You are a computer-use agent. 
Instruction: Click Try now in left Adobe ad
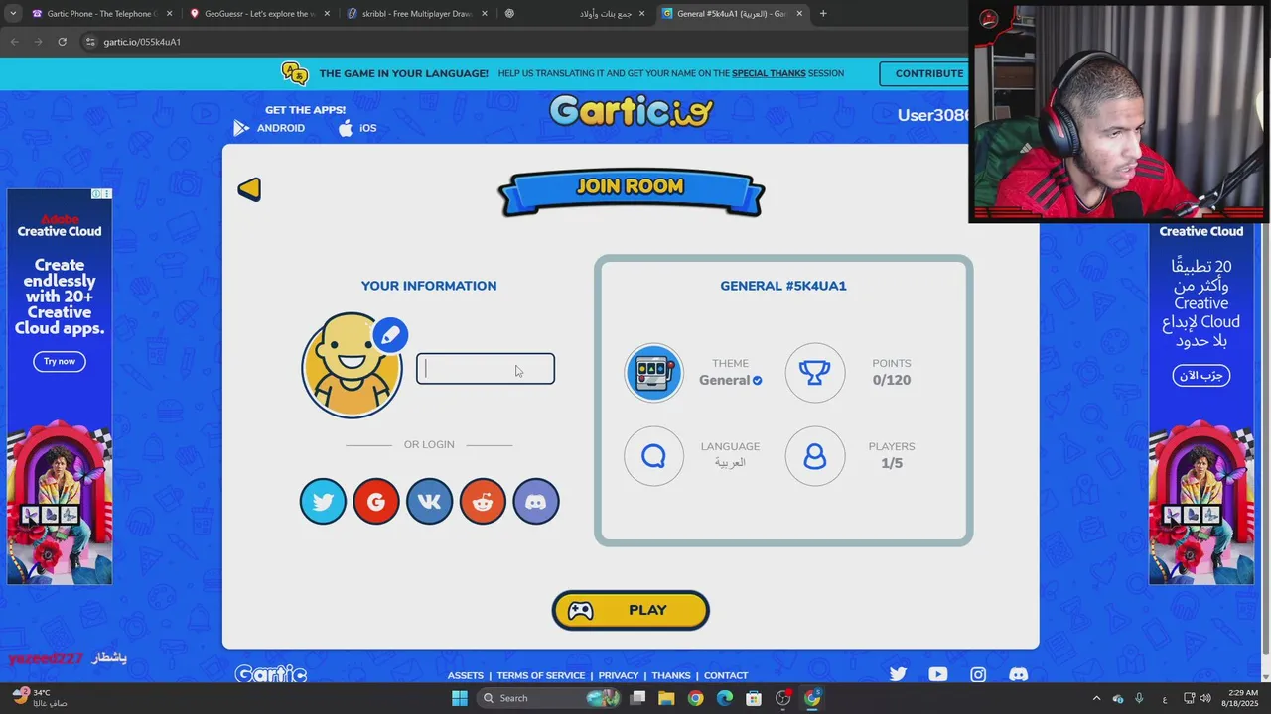point(60,361)
